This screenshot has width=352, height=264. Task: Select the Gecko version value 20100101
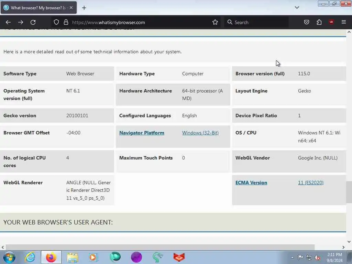coord(77,115)
